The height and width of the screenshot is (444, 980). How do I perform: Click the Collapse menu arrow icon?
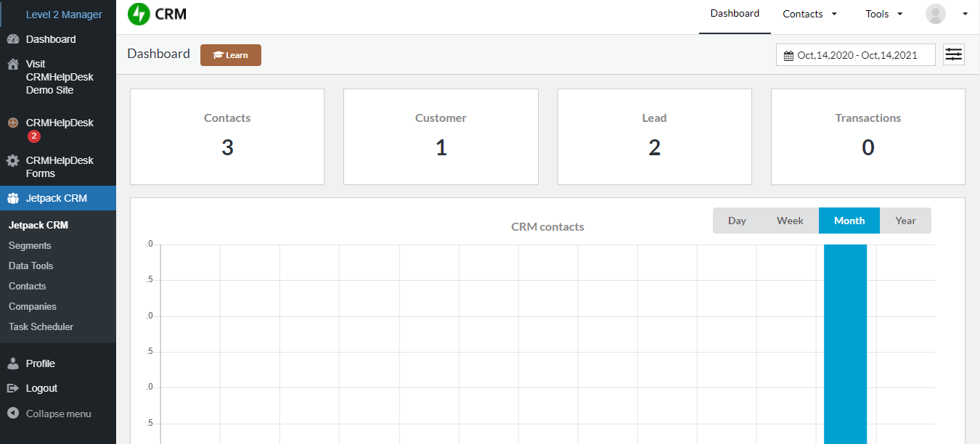[12, 413]
